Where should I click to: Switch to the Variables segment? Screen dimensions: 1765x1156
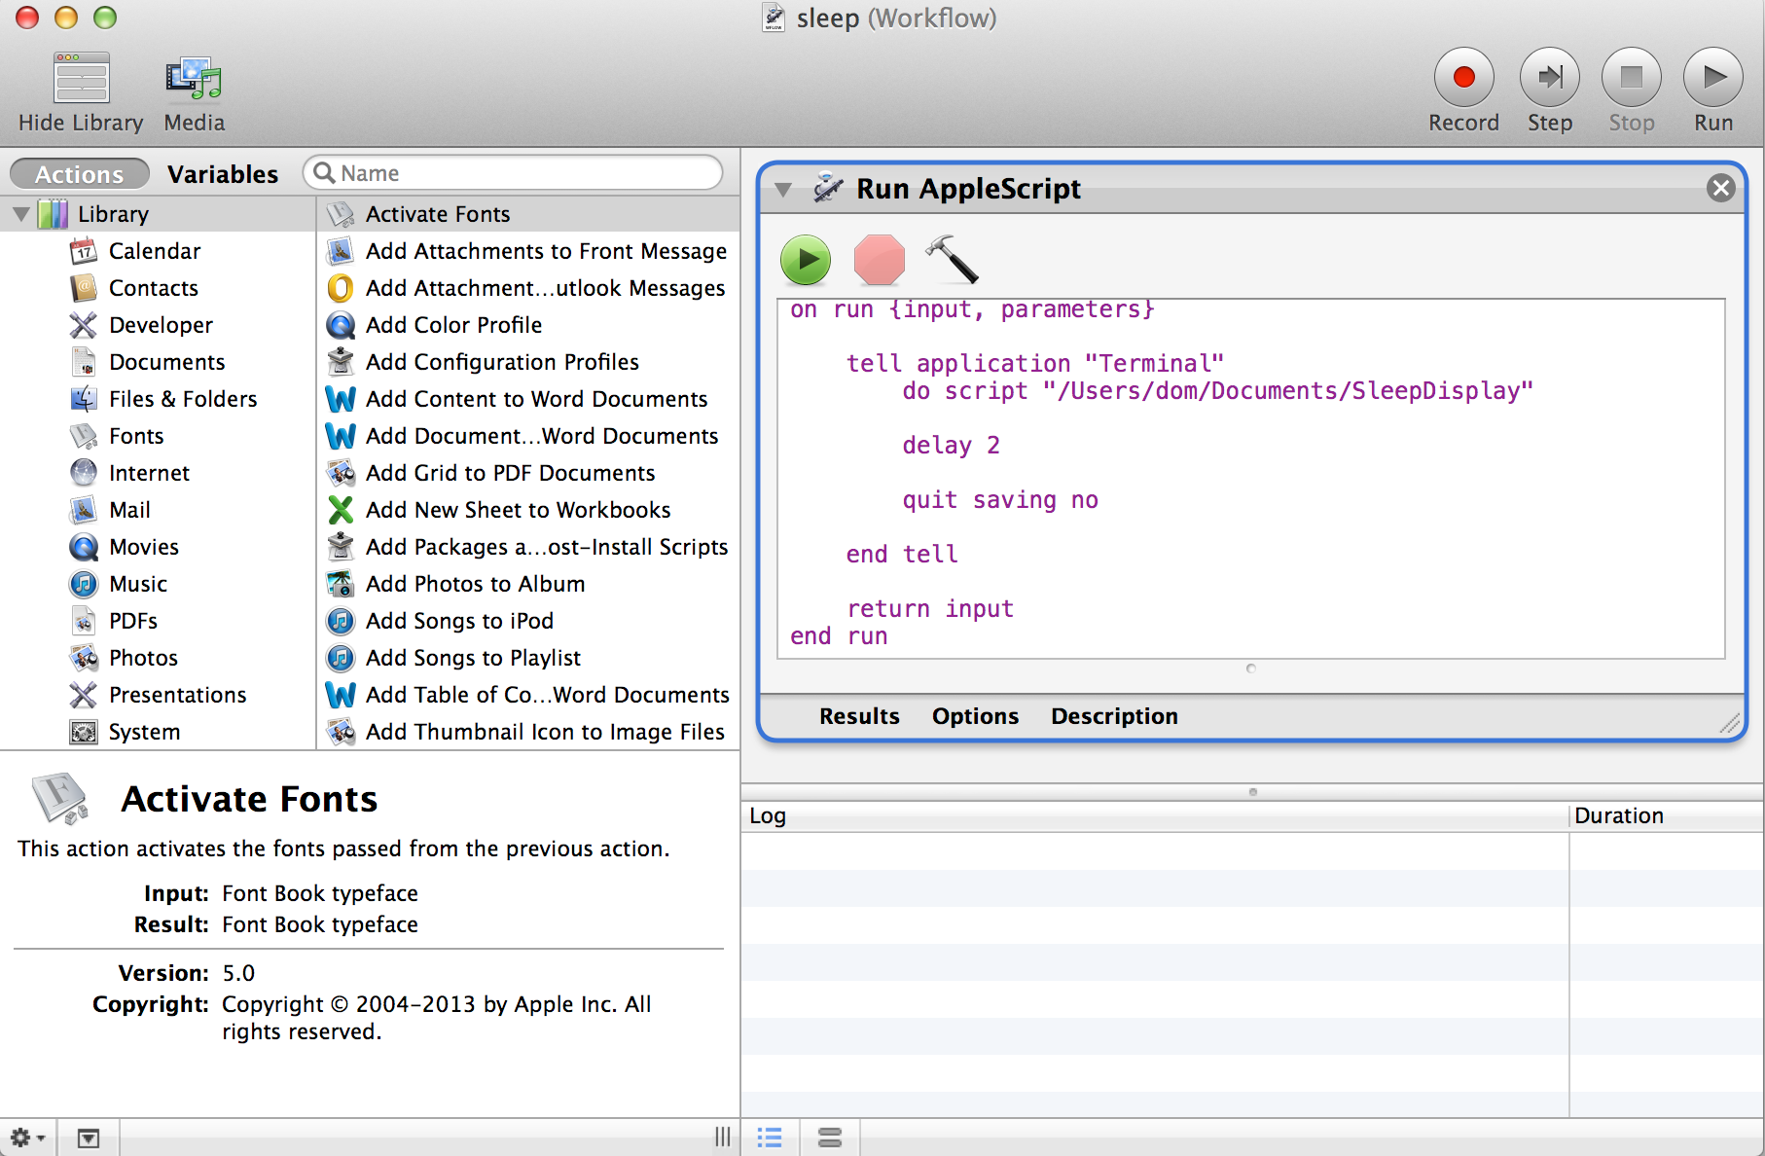click(222, 174)
